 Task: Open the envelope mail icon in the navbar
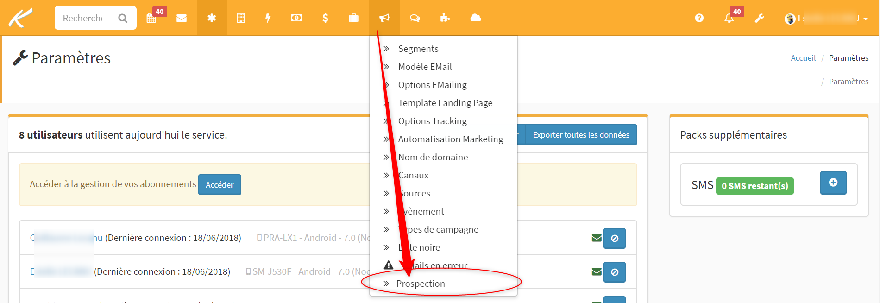point(182,18)
